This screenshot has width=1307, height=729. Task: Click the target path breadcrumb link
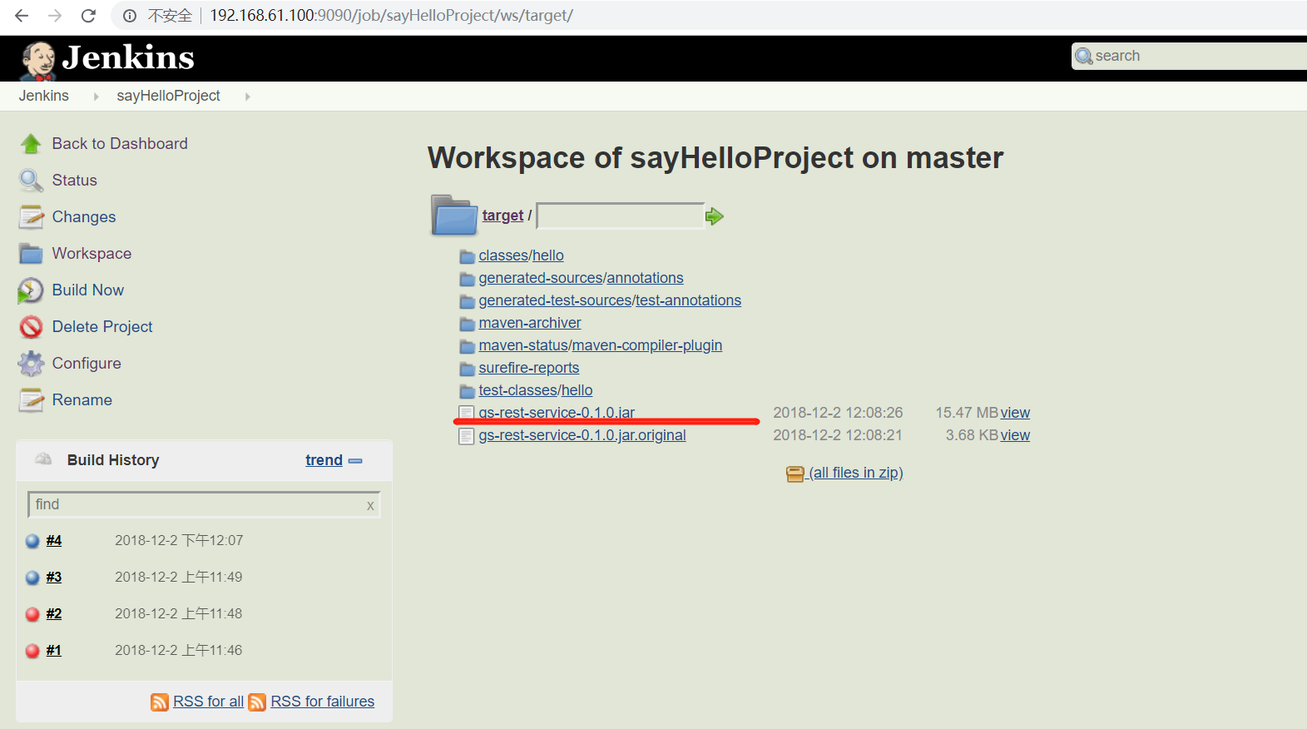[503, 216]
